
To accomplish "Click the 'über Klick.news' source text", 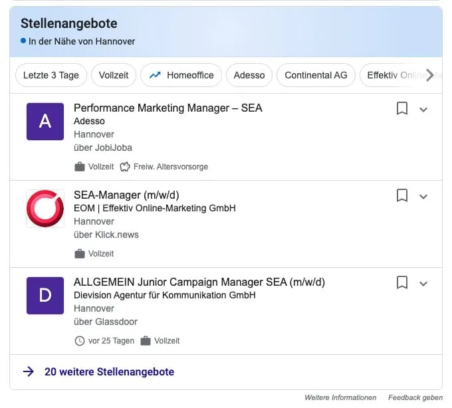I will pos(106,235).
